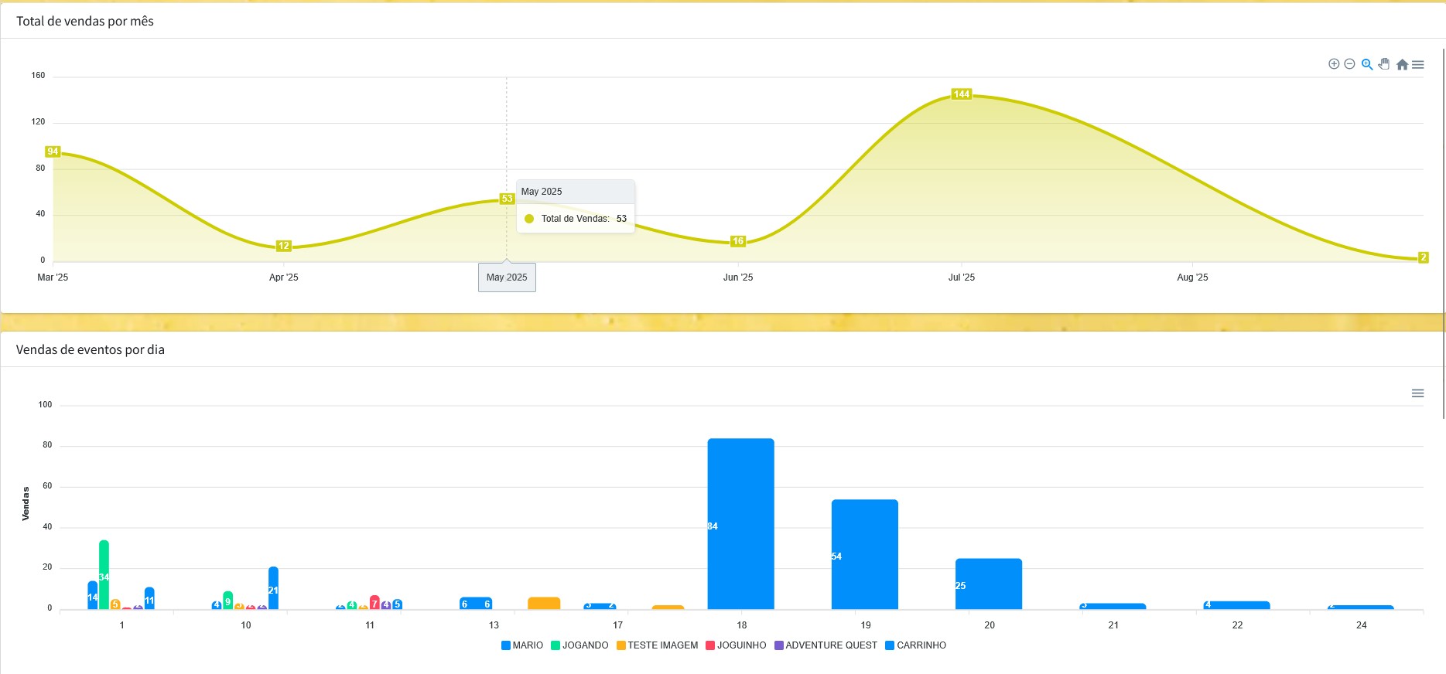Click the Apr '25 data label 12
This screenshot has width=1446, height=674.
pos(284,246)
